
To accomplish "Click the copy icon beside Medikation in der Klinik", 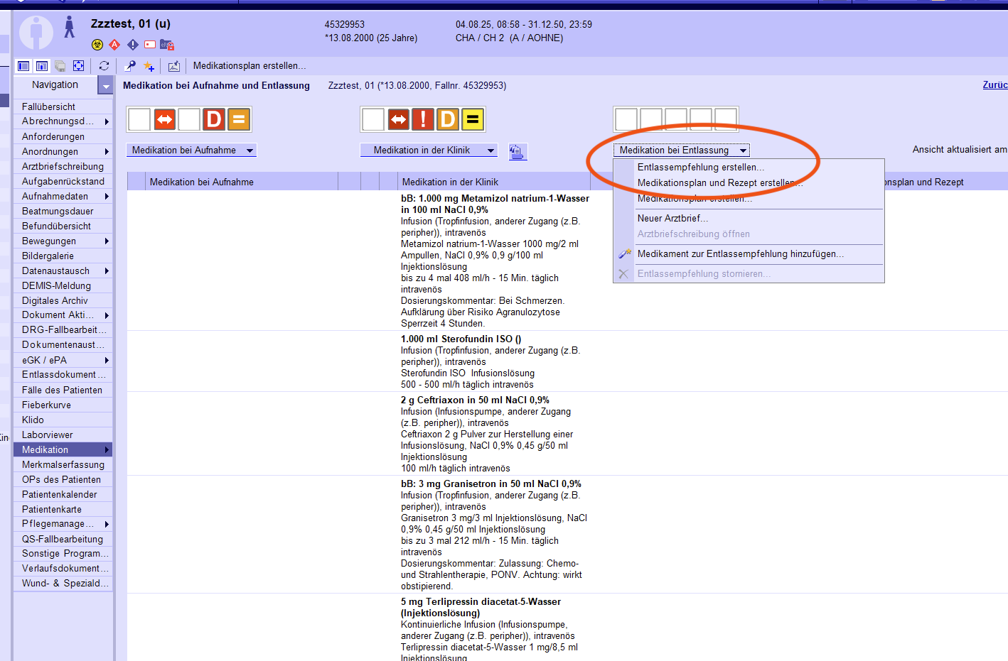I will tap(517, 151).
